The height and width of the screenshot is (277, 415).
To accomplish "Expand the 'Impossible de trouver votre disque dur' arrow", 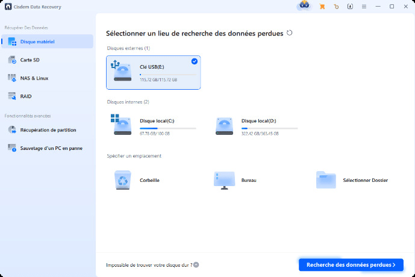I will pyautogui.click(x=196, y=264).
